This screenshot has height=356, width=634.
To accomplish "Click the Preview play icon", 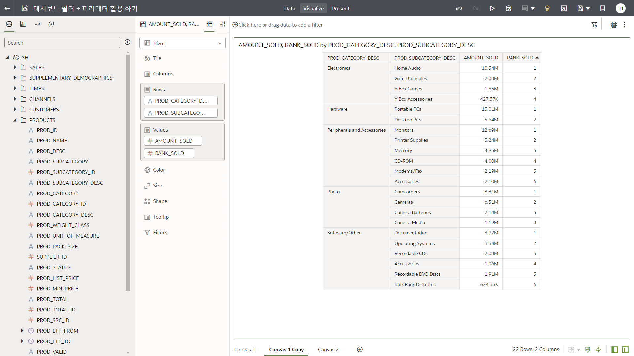I will tap(492, 8).
